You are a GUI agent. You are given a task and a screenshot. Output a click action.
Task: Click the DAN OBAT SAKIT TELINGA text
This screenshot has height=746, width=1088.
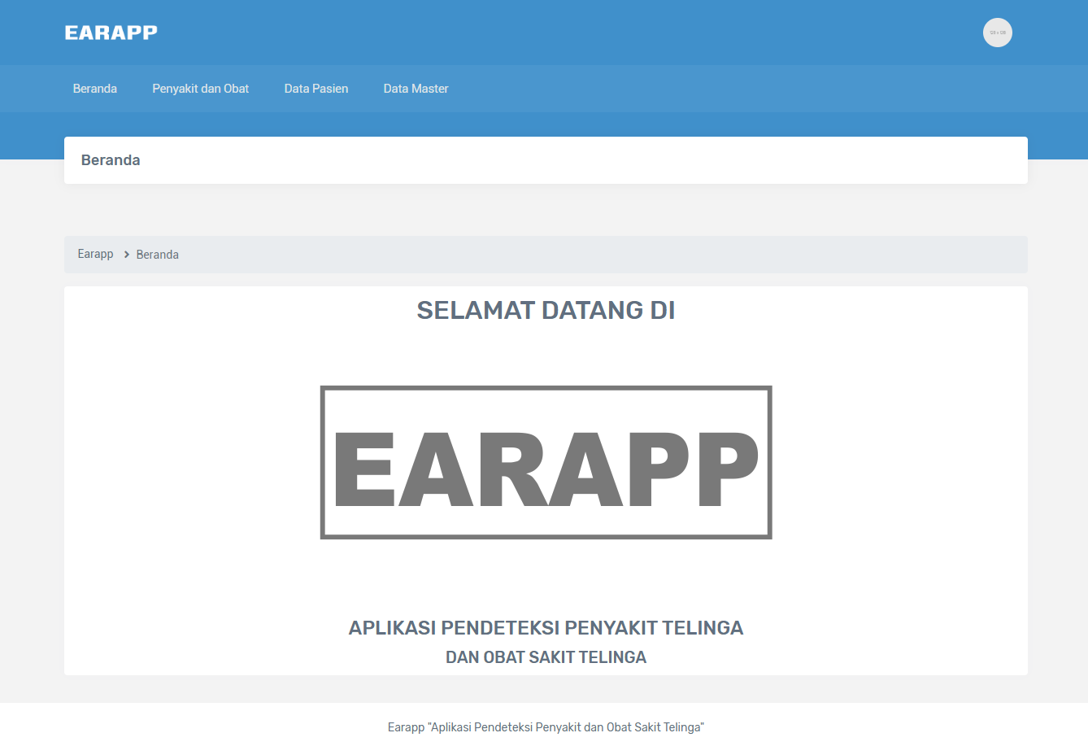pyautogui.click(x=546, y=657)
